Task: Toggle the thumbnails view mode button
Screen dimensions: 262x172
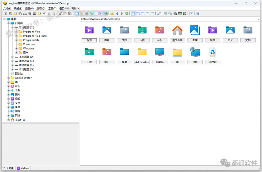Action: pyautogui.click(x=133, y=13)
